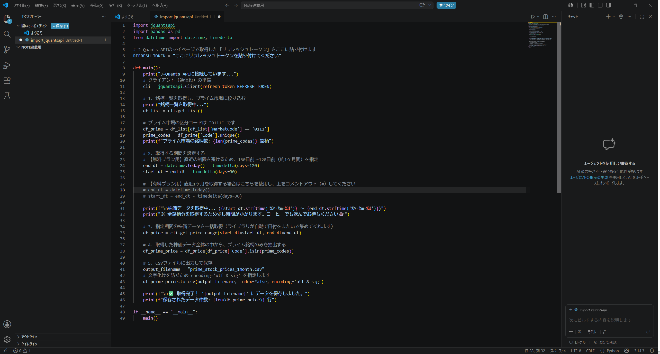660x354 pixels.
Task: Change UTF-8 encoding in status bar
Action: tap(576, 351)
